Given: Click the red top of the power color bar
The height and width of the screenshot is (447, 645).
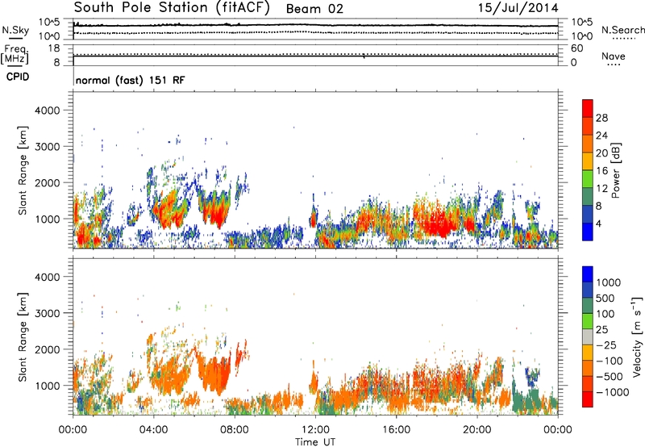Looking at the screenshot, I should [588, 108].
